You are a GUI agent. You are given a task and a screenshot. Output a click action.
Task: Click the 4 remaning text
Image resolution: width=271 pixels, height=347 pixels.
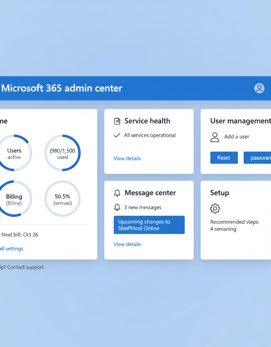pyautogui.click(x=223, y=229)
